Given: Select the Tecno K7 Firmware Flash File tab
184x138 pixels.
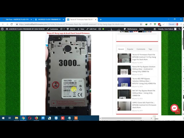Looking at the screenshot, I should coord(82,20).
